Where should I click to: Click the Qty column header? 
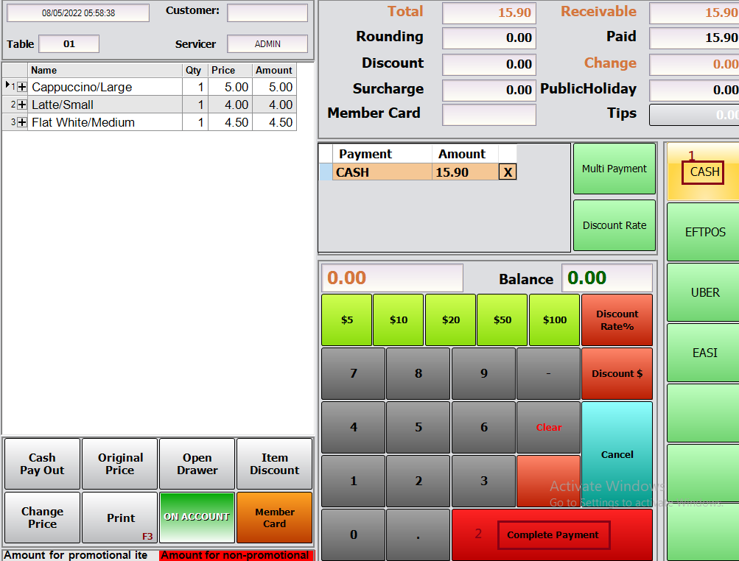click(195, 70)
